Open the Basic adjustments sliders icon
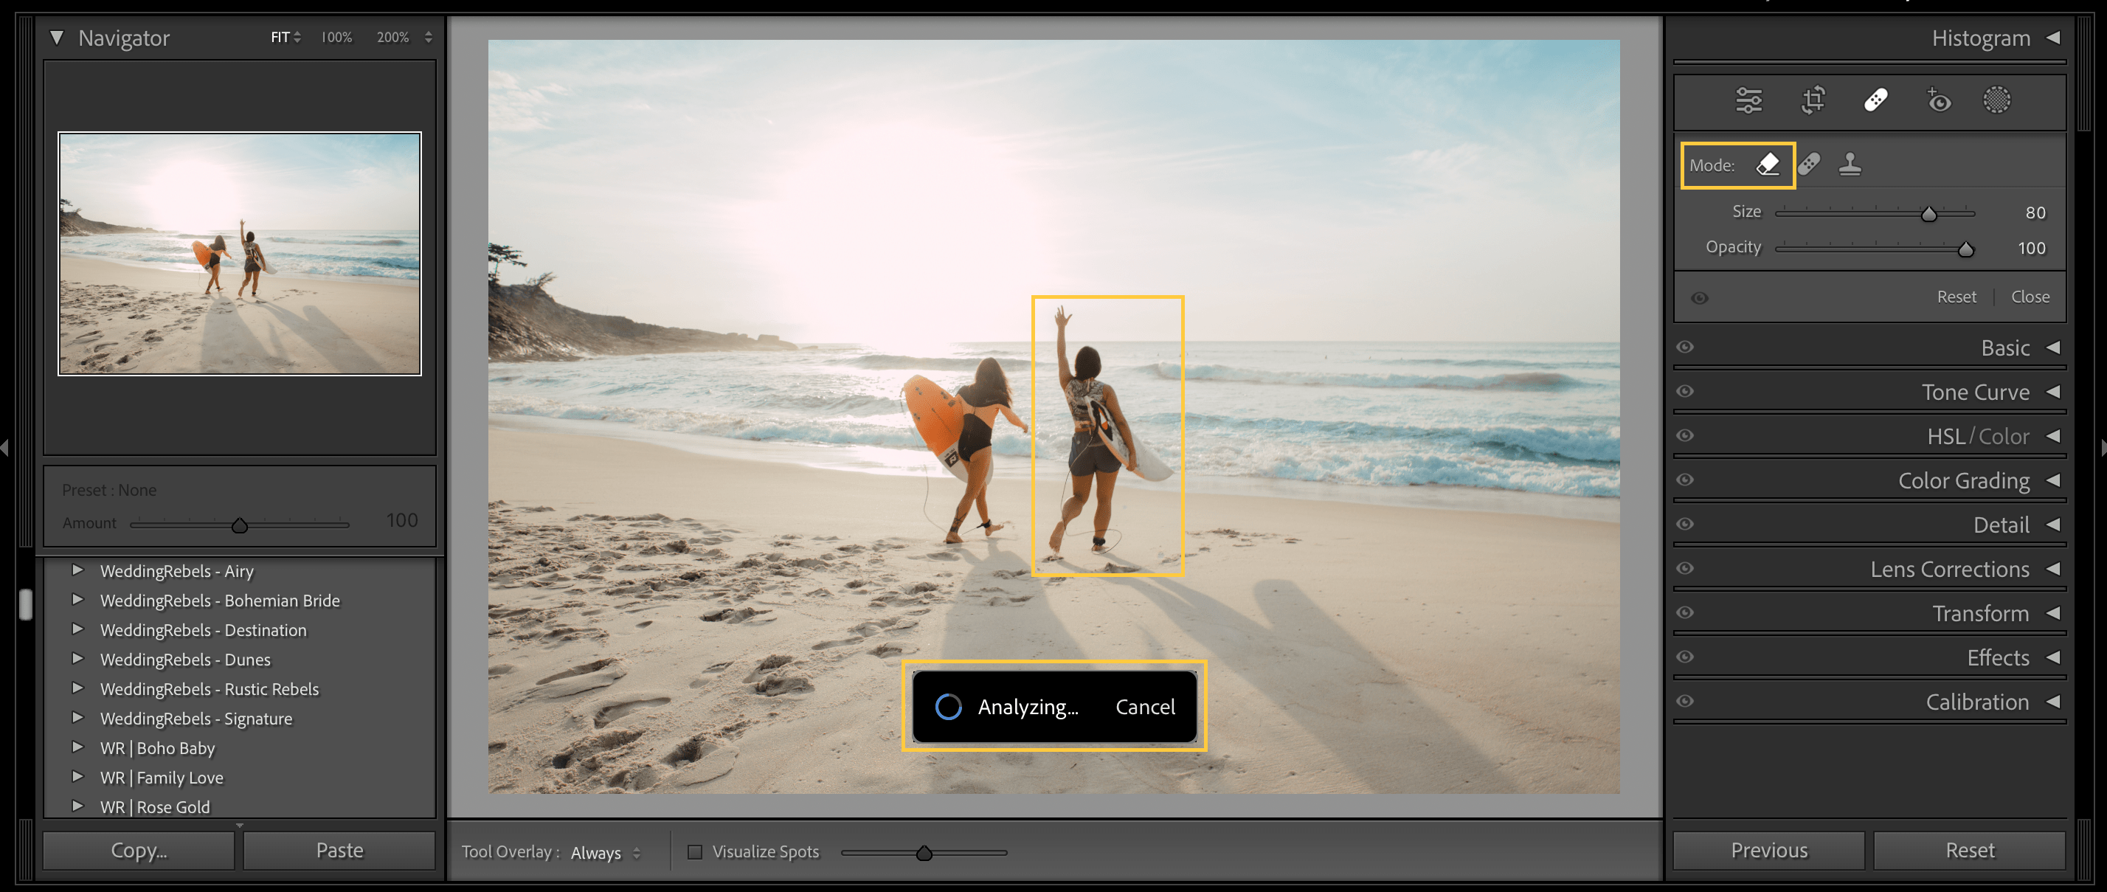 coord(1748,100)
